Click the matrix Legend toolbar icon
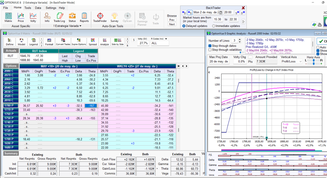 pyautogui.click(x=33, y=42)
